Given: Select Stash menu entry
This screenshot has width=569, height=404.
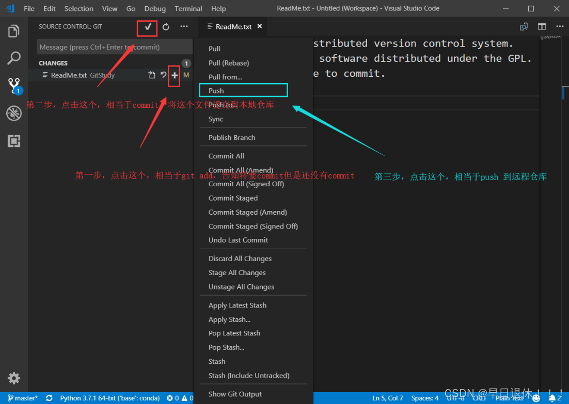Looking at the screenshot, I should (x=254, y=362).
